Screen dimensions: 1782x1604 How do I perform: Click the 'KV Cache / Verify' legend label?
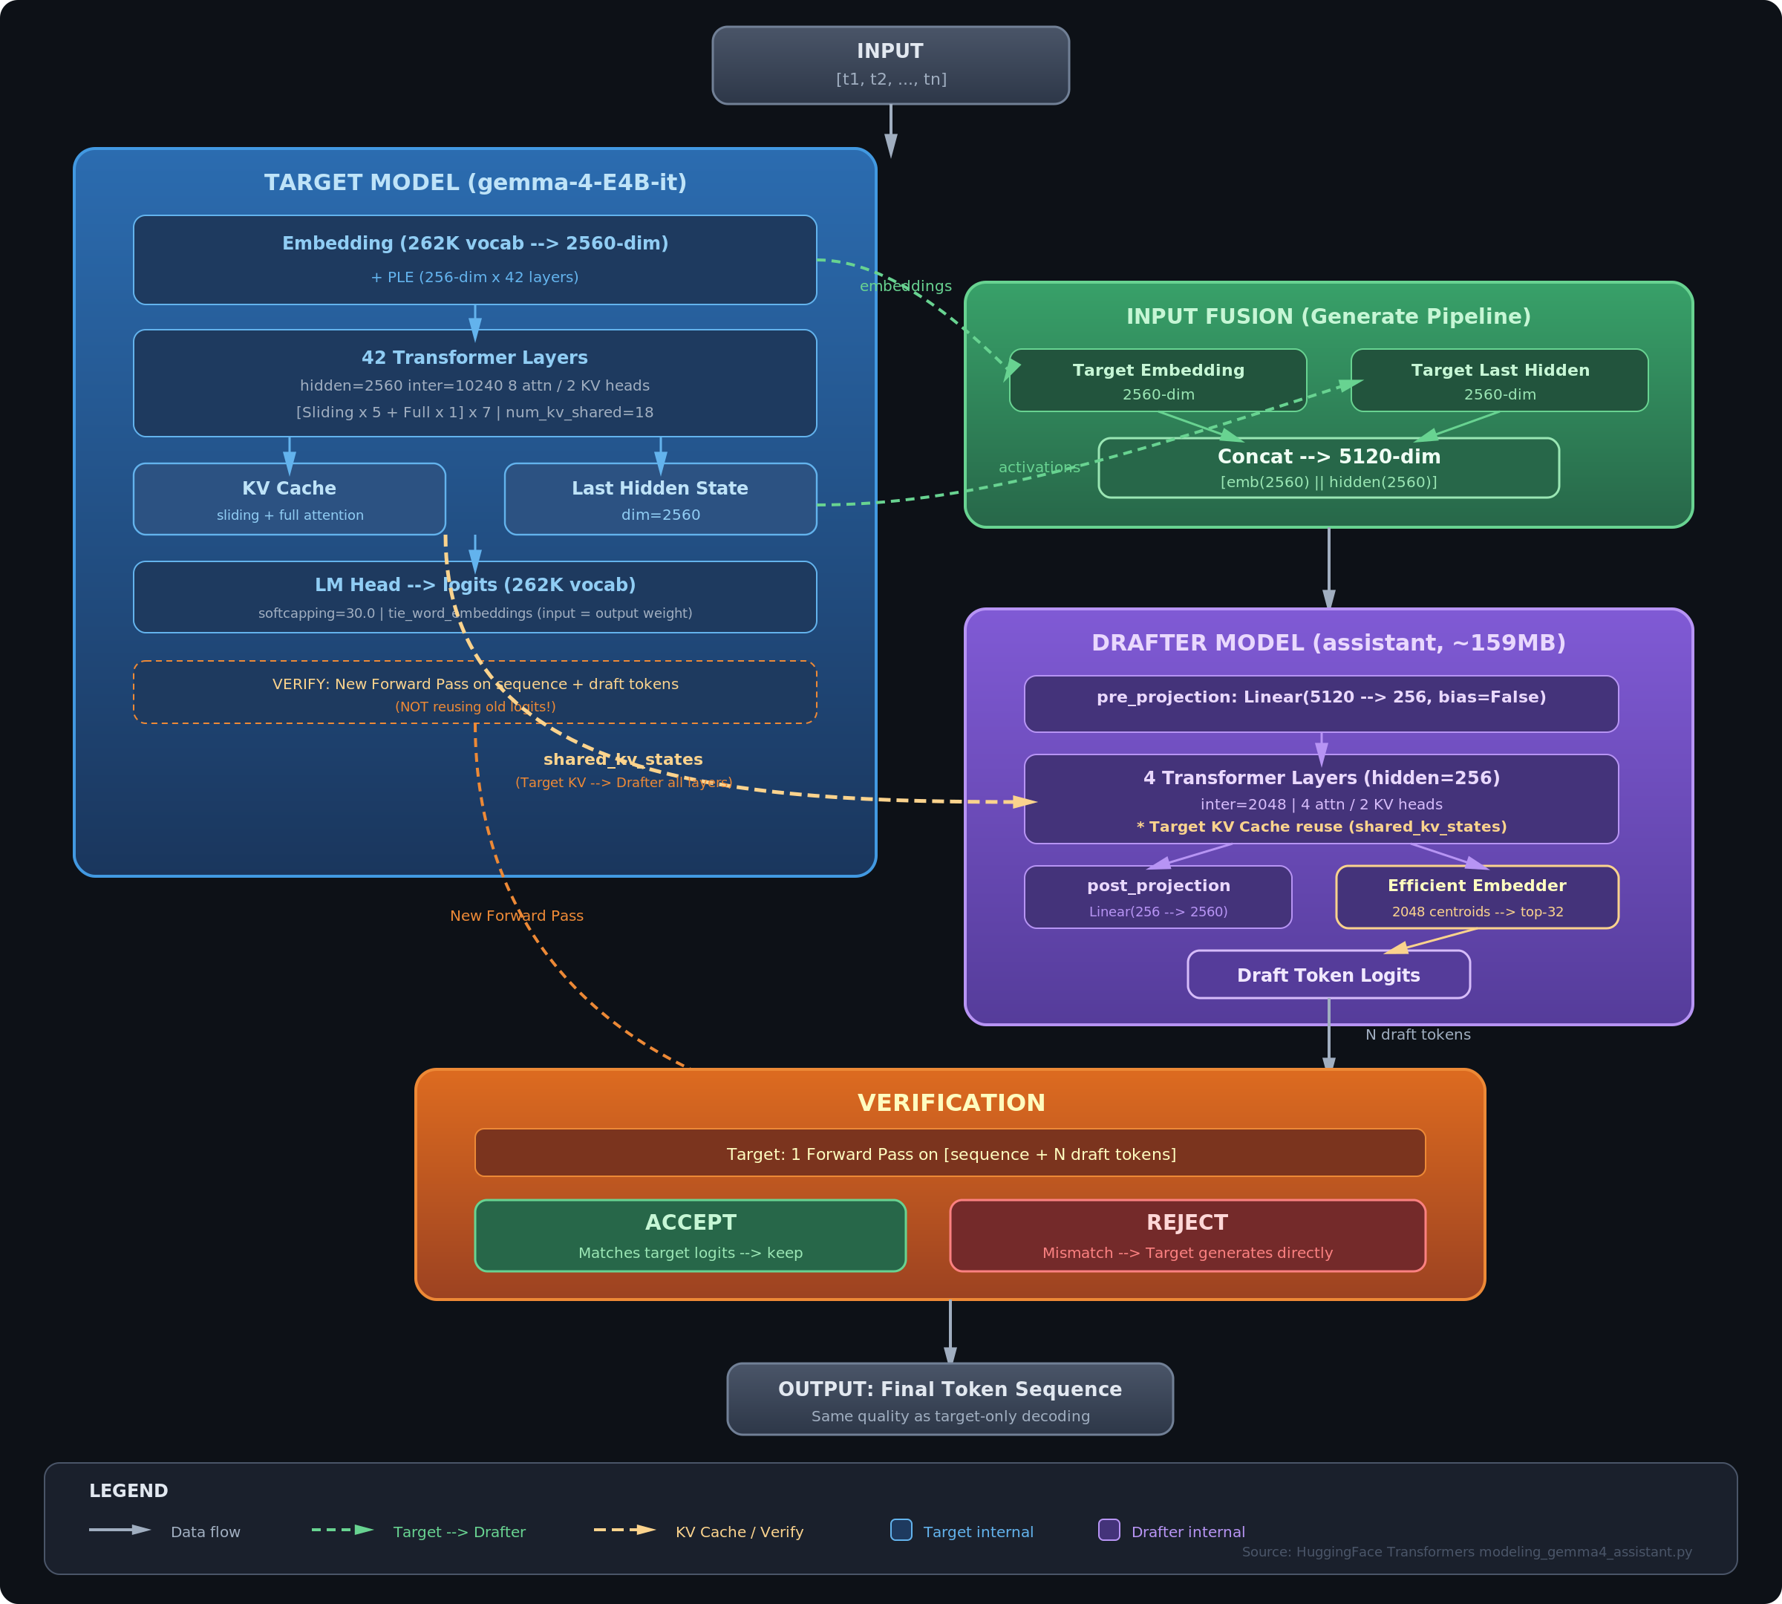coord(740,1532)
